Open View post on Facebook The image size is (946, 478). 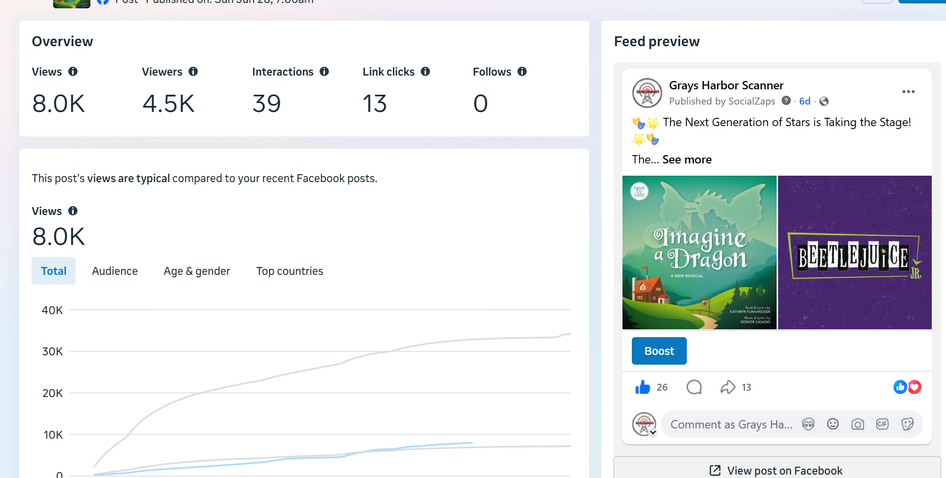777,470
